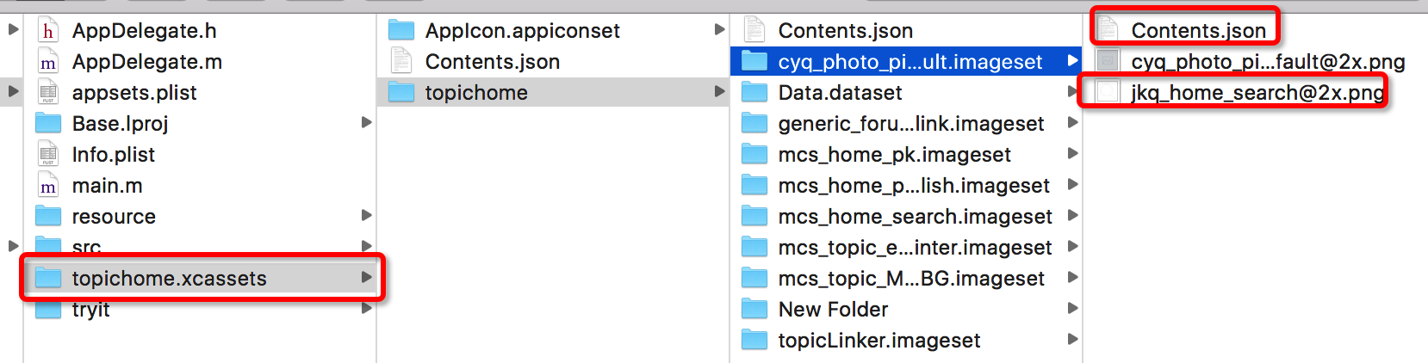Click the Info.plist file icon
The height and width of the screenshot is (363, 1428).
tap(48, 155)
